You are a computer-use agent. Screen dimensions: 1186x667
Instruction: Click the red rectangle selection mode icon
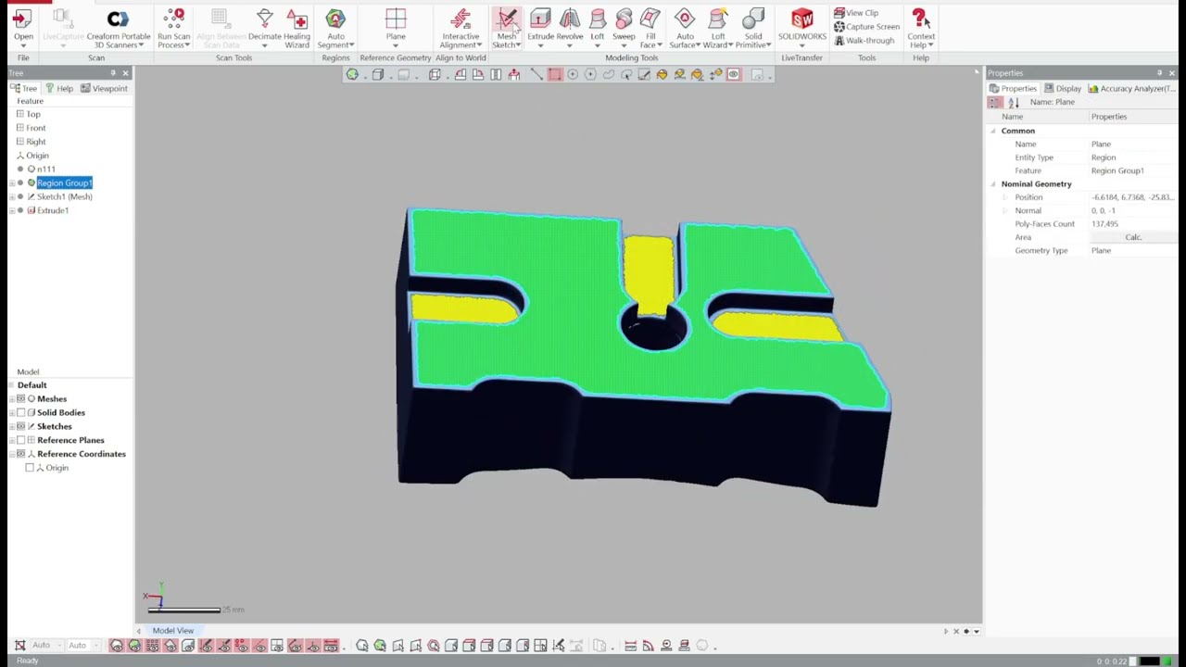click(554, 75)
